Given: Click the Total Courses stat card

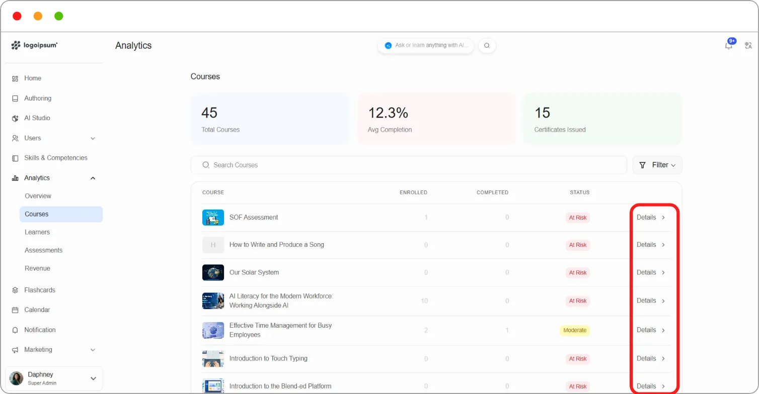Looking at the screenshot, I should point(270,119).
